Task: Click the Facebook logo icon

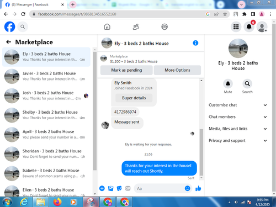Action: point(9,26)
